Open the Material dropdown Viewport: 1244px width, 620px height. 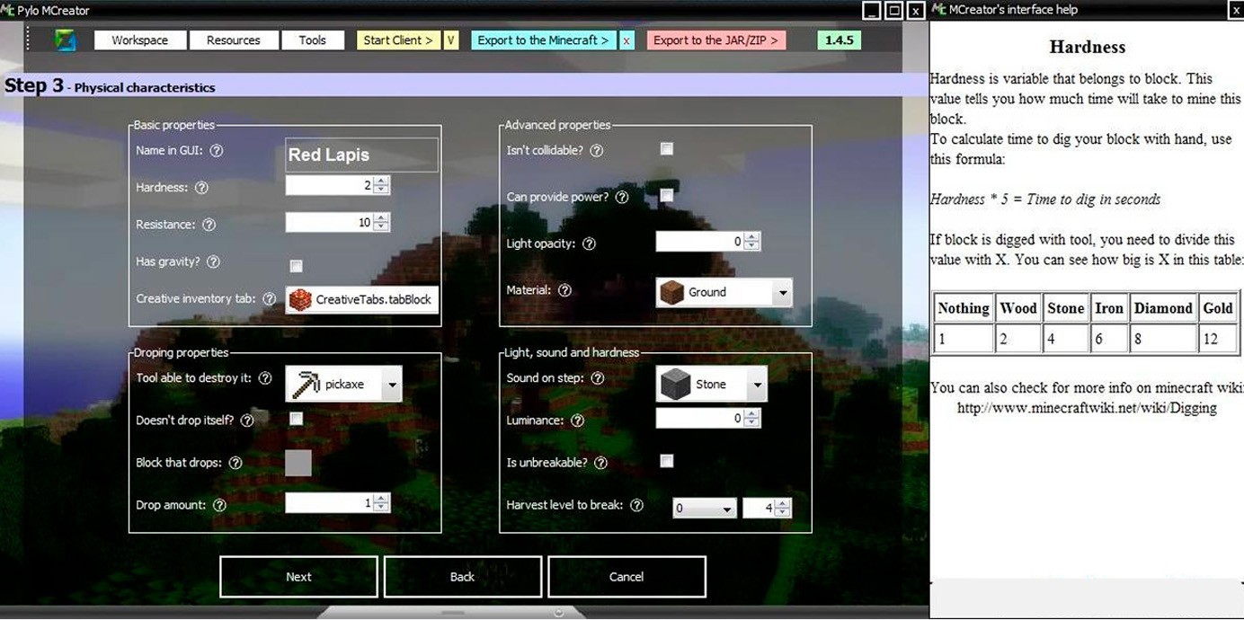[783, 291]
